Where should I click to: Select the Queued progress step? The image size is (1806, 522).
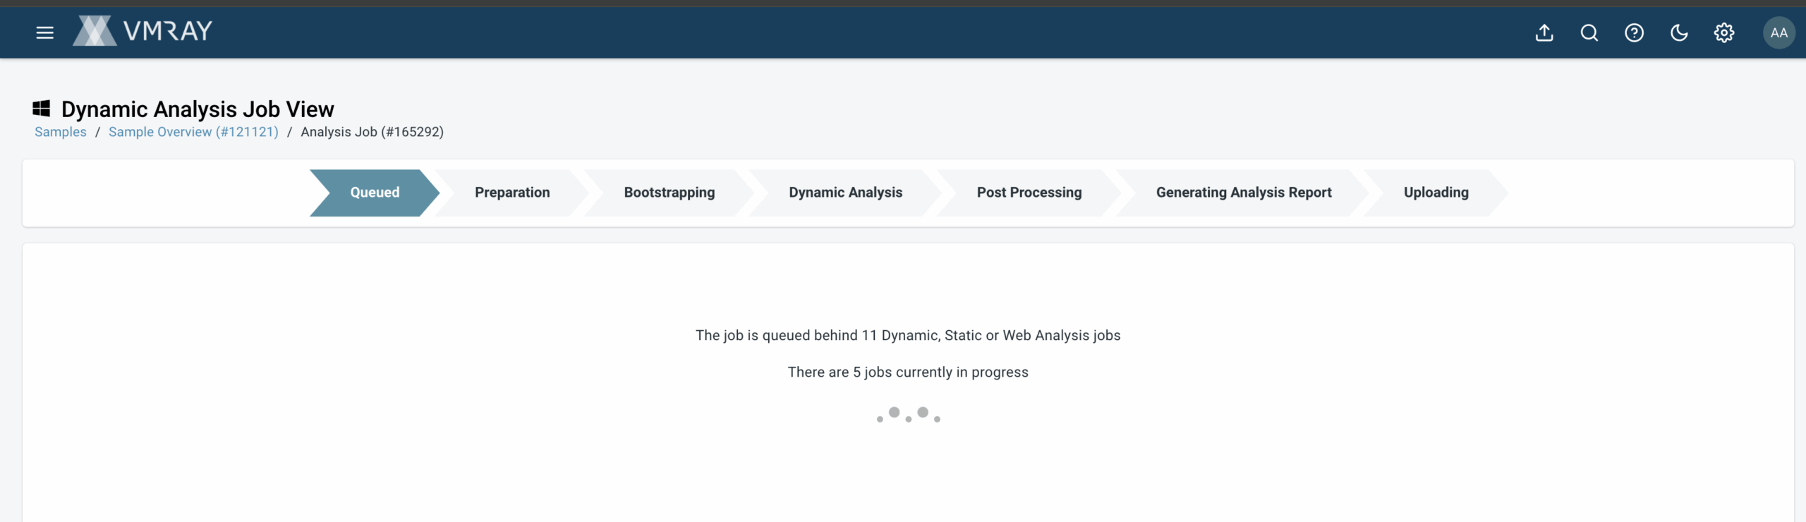pyautogui.click(x=375, y=193)
